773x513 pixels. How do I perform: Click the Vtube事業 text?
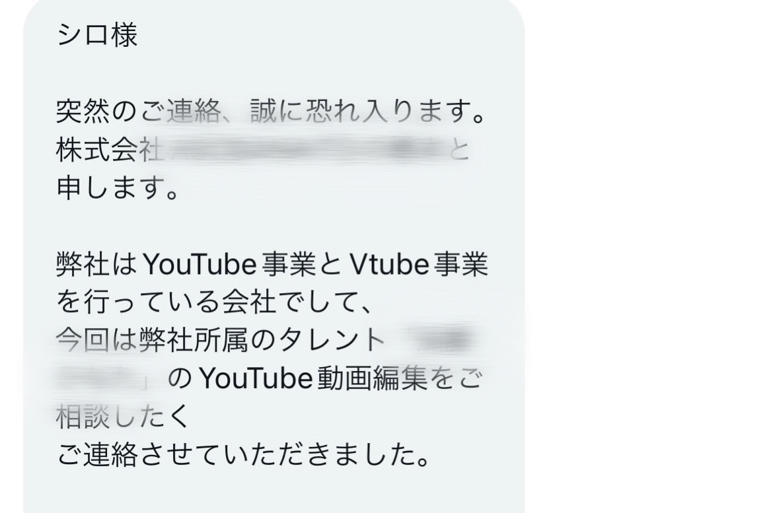click(419, 265)
